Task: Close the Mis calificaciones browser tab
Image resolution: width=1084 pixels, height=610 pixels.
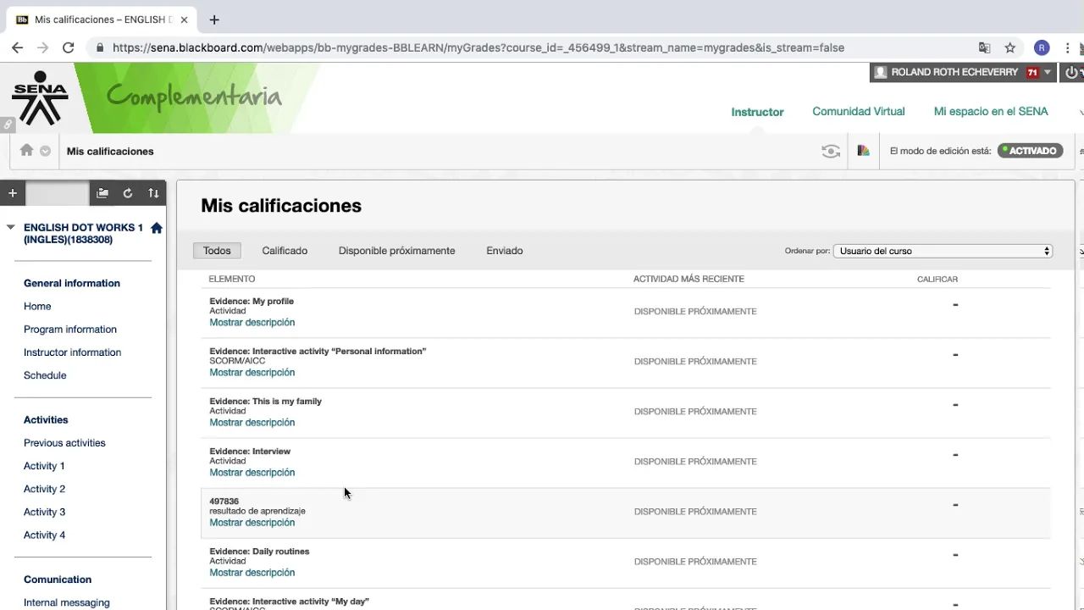Action: tap(184, 19)
